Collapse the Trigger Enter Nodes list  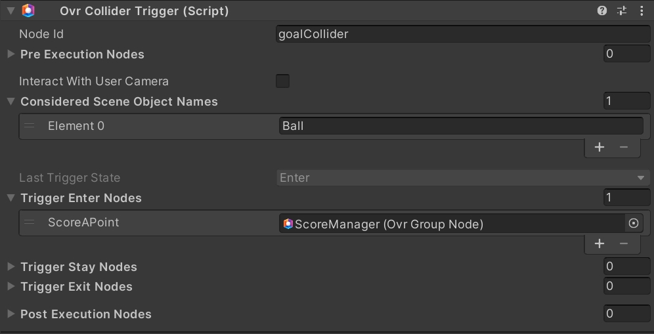[11, 198]
